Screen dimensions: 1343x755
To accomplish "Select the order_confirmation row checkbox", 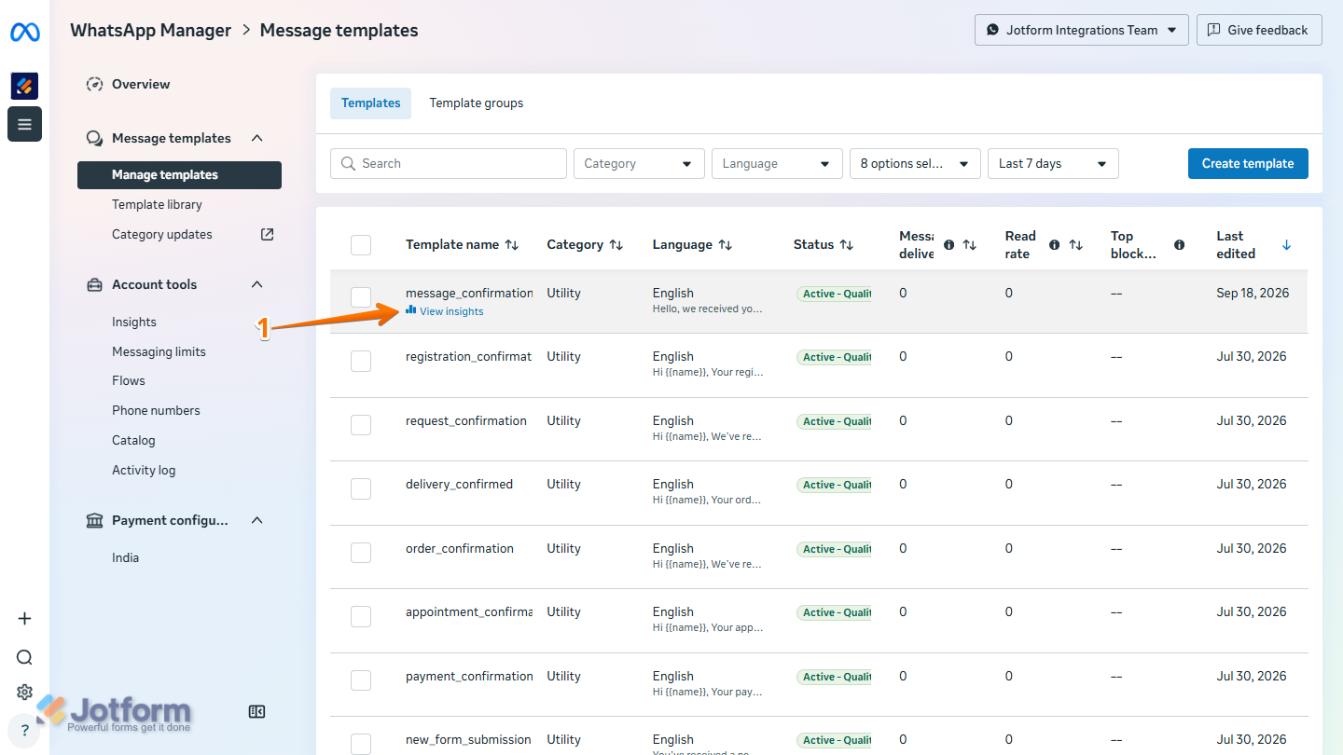I will point(361,553).
